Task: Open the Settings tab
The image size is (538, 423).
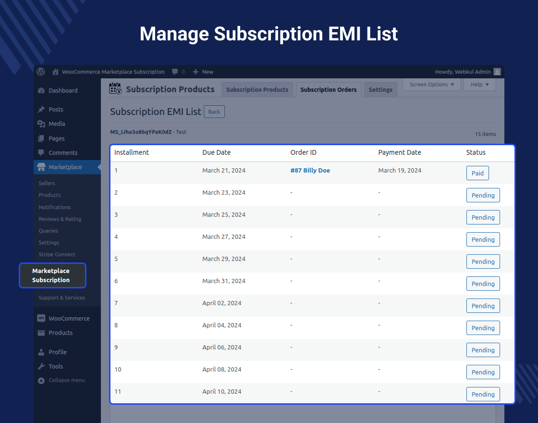Action: click(380, 89)
